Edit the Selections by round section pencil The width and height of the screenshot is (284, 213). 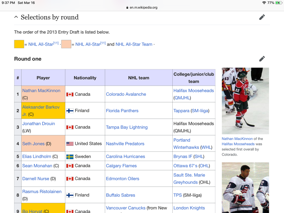tap(262, 17)
